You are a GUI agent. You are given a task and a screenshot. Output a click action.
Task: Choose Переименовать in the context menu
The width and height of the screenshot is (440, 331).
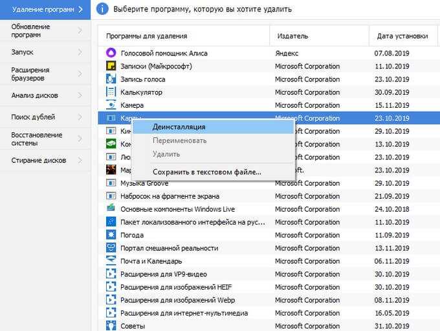tap(214, 141)
